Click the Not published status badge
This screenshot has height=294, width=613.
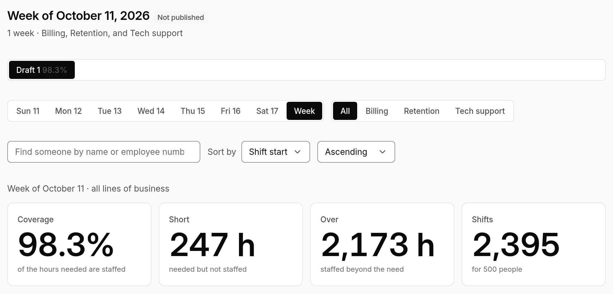tap(181, 17)
